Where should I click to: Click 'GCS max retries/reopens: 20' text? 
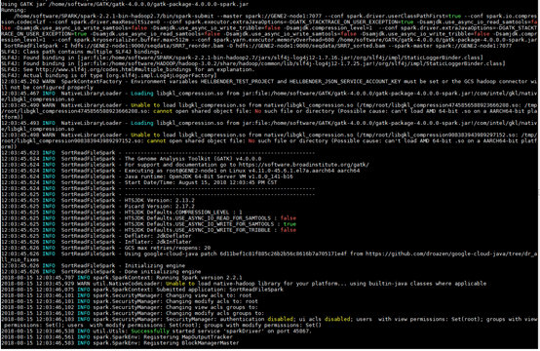point(168,248)
